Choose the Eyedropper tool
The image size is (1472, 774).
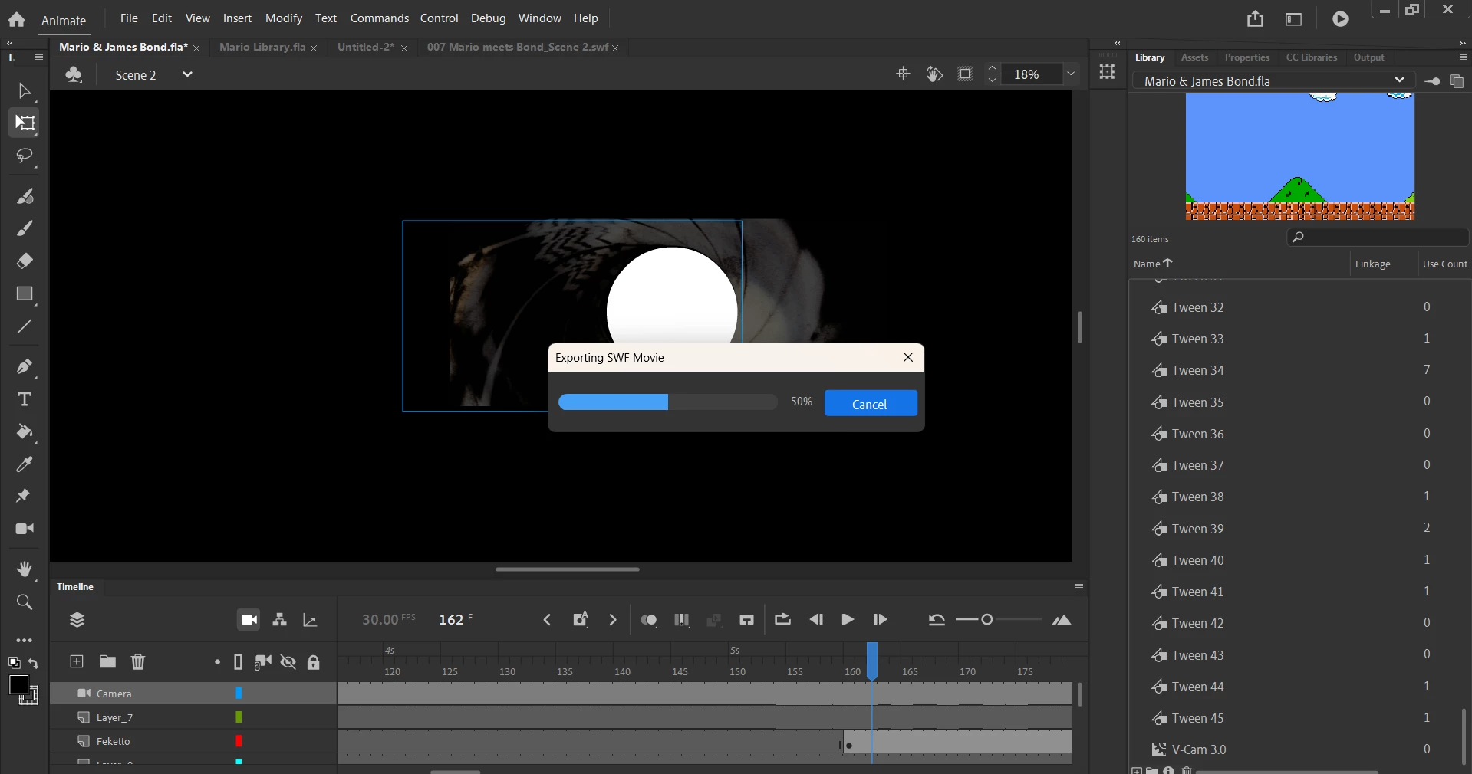tap(25, 464)
